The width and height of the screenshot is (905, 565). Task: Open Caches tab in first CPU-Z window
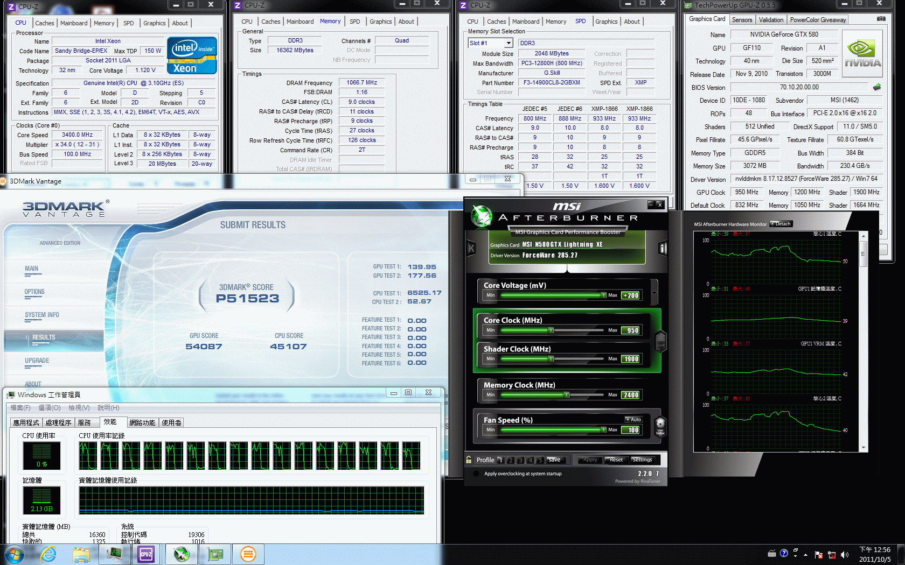pos(45,23)
